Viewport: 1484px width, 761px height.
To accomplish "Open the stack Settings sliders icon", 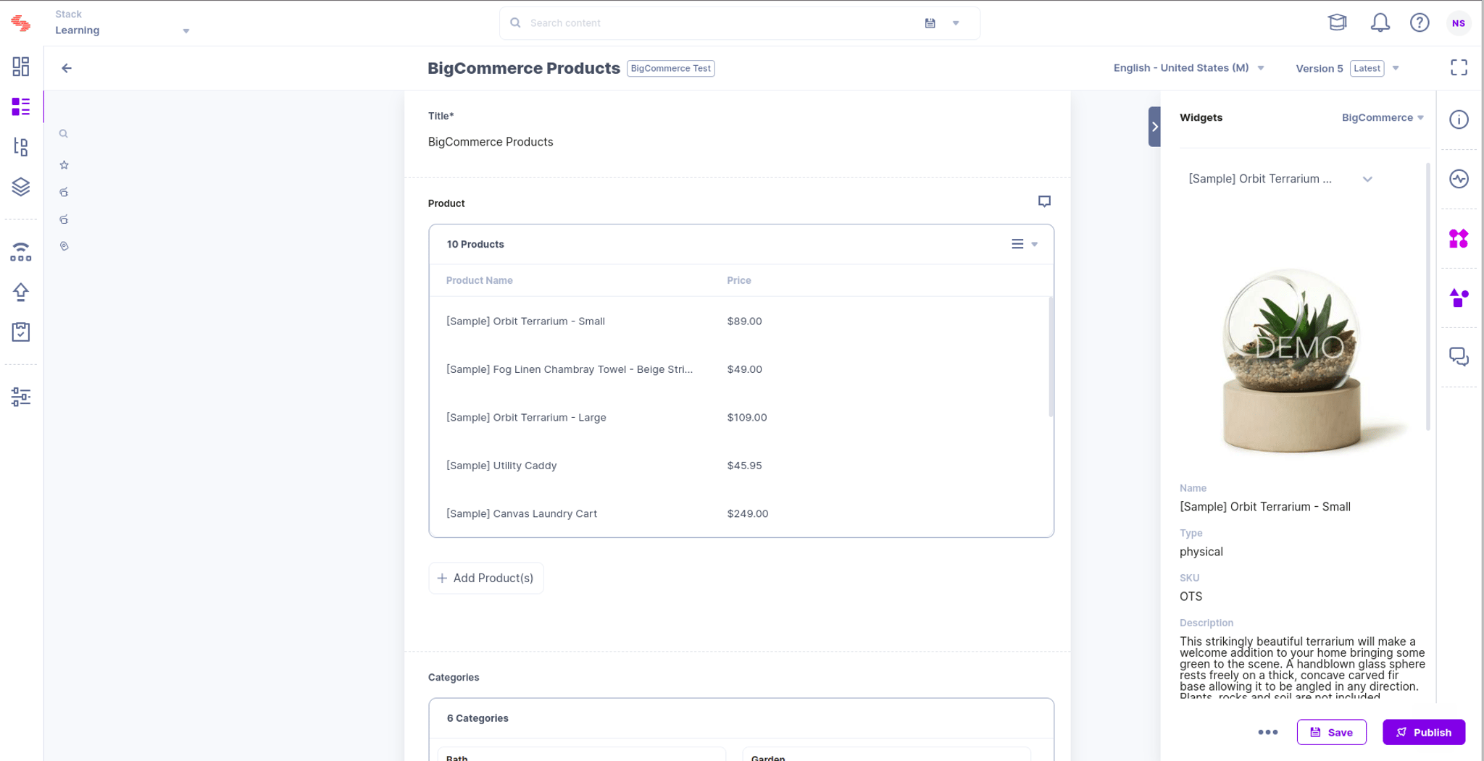I will (21, 397).
